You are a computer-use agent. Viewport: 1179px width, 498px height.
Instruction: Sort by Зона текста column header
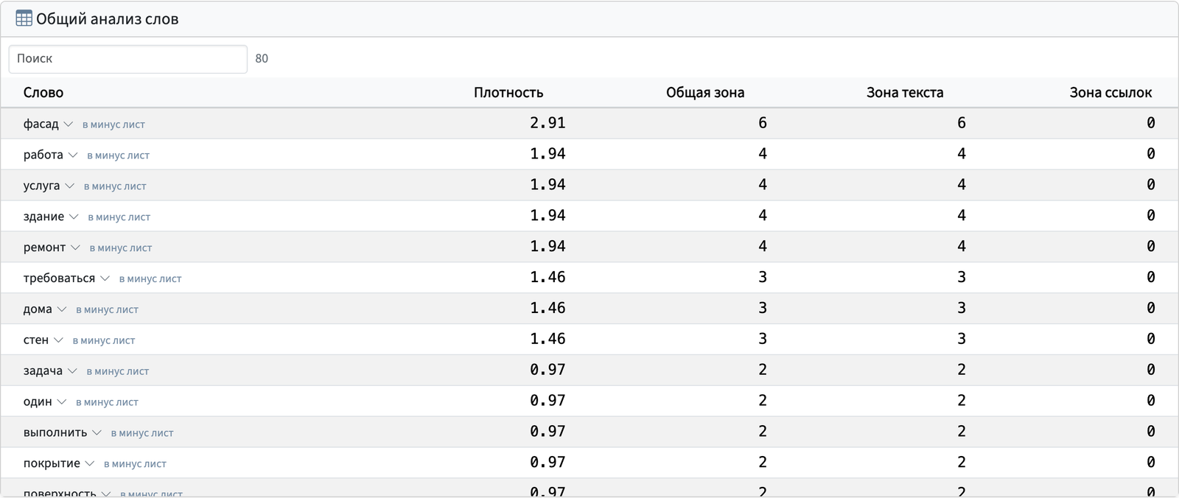click(x=905, y=93)
